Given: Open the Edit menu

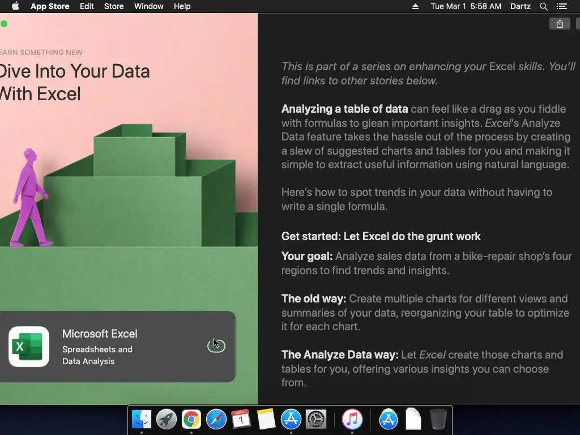Looking at the screenshot, I should (x=87, y=6).
